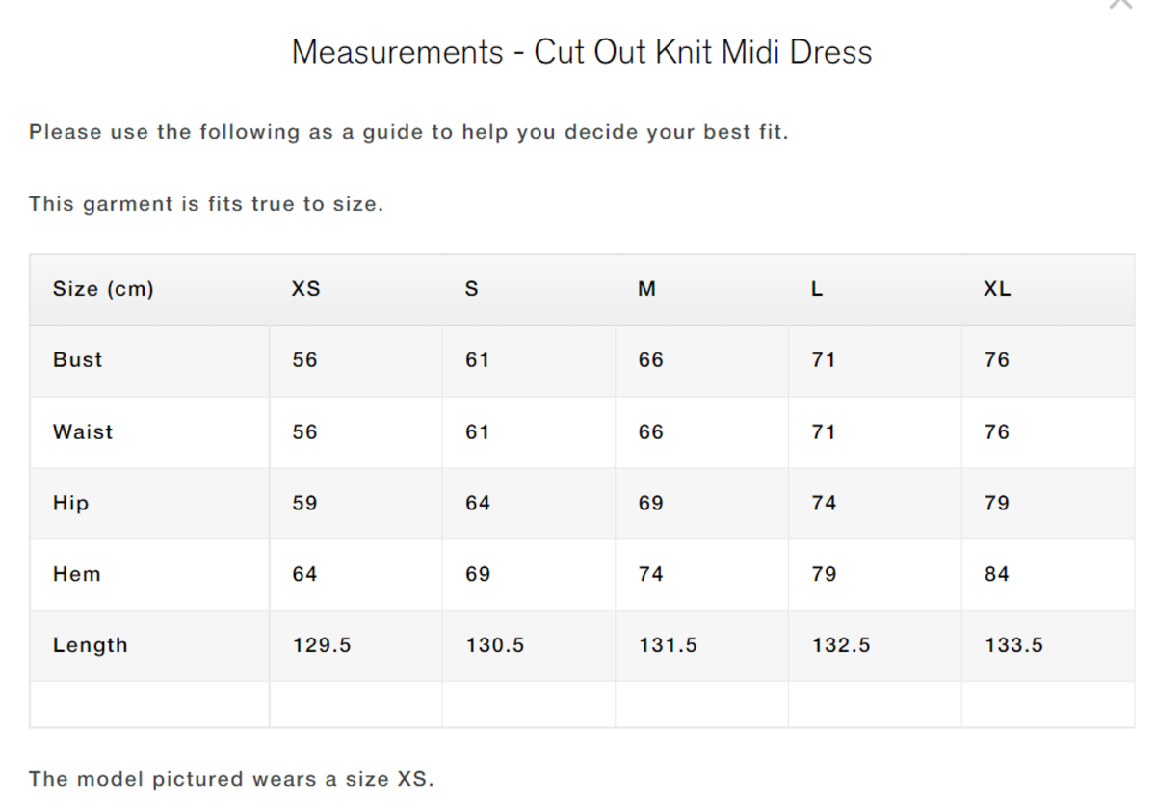This screenshot has height=809, width=1156.
Task: Select the M size column header
Action: 646,289
